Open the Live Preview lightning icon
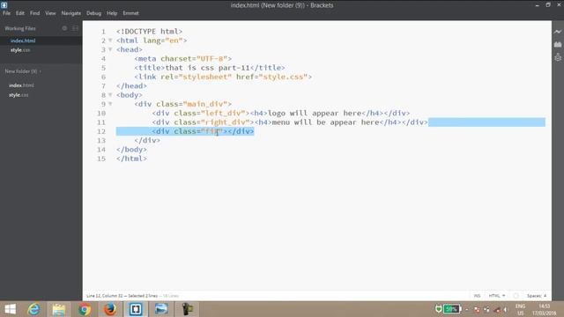This screenshot has height=317, width=564. click(x=558, y=32)
